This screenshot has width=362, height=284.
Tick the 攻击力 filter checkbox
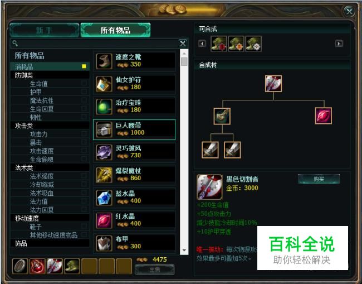pyautogui.click(x=84, y=134)
